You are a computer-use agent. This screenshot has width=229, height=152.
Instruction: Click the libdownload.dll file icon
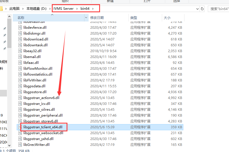click(x=20, y=39)
